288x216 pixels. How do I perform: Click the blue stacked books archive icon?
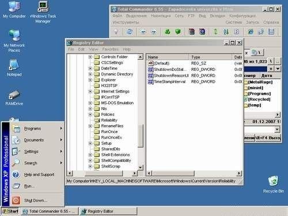pyautogui.click(x=202, y=32)
